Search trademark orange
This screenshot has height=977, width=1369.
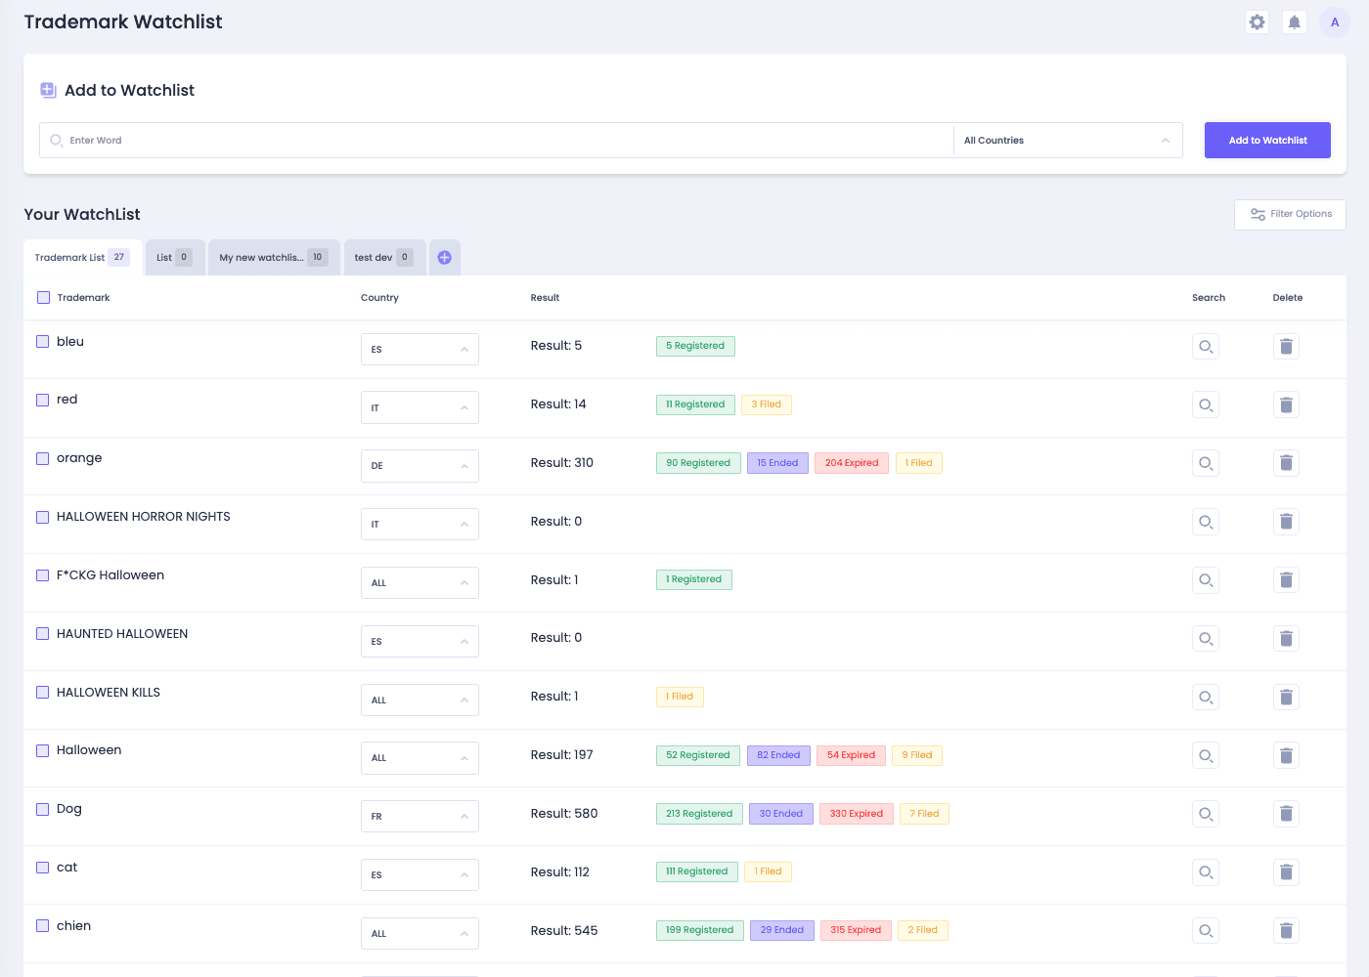(x=1206, y=463)
